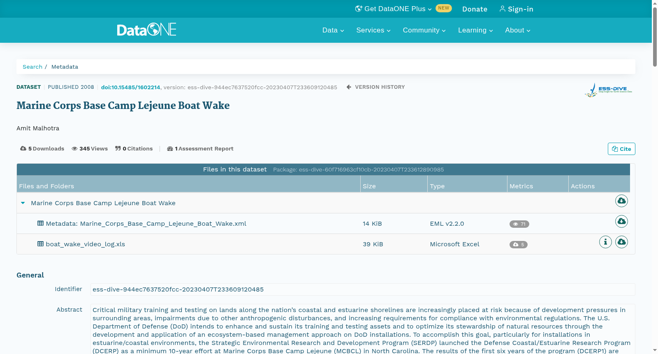The width and height of the screenshot is (658, 354).
Task: Open the doi:10.15485/1602214 link
Action: 130,87
